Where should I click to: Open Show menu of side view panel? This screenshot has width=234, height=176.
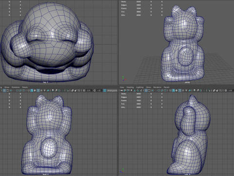148,88
